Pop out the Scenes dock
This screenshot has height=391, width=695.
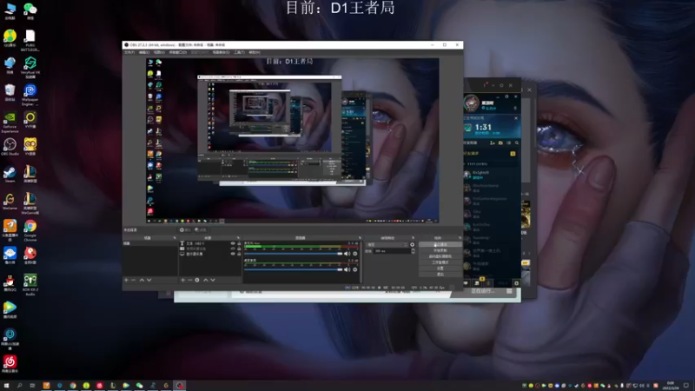click(175, 238)
